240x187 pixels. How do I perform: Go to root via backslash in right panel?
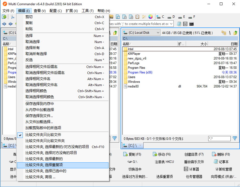[x=230, y=33]
